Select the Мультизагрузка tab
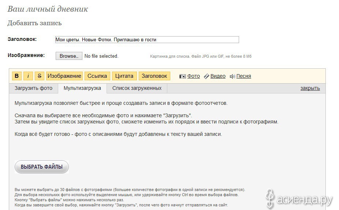 point(82,88)
